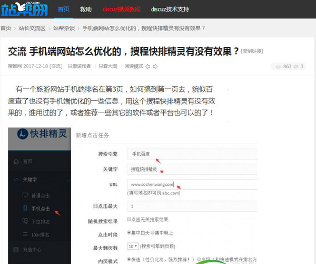Open 充值中心 in sidebar
Viewport: 316px width, 264px height.
click(x=32, y=250)
